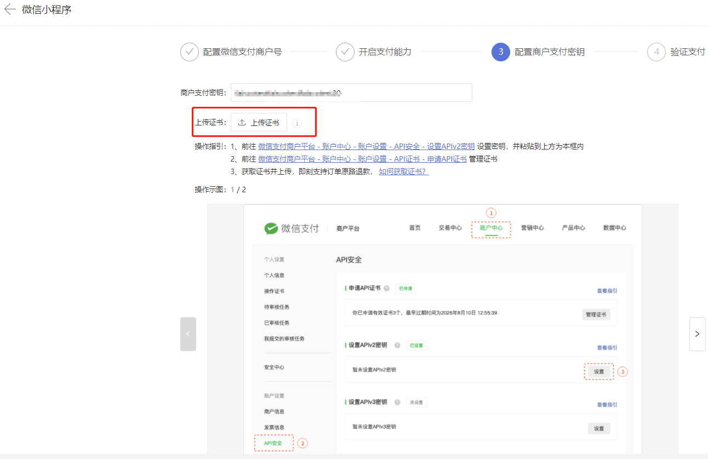Click the blue step 3 number circle
The height and width of the screenshot is (459, 708).
click(501, 52)
